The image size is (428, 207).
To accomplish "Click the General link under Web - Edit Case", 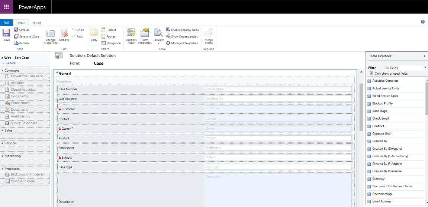I will pyautogui.click(x=11, y=63).
